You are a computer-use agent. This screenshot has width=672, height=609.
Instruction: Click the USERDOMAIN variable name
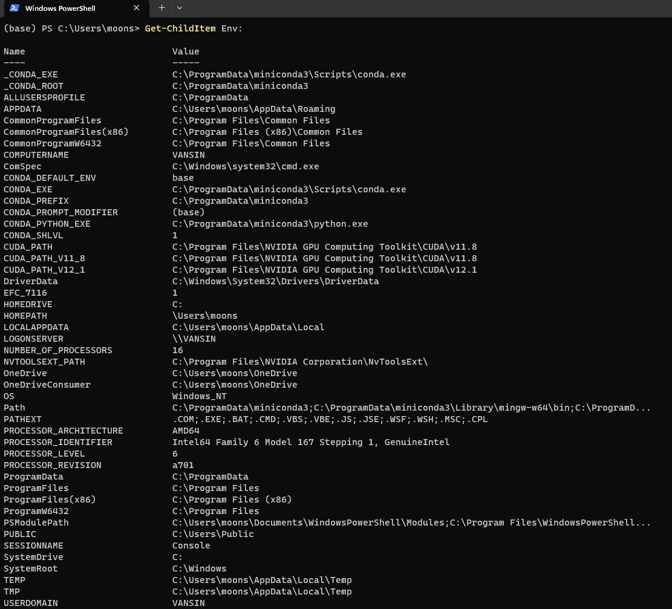[x=31, y=603]
